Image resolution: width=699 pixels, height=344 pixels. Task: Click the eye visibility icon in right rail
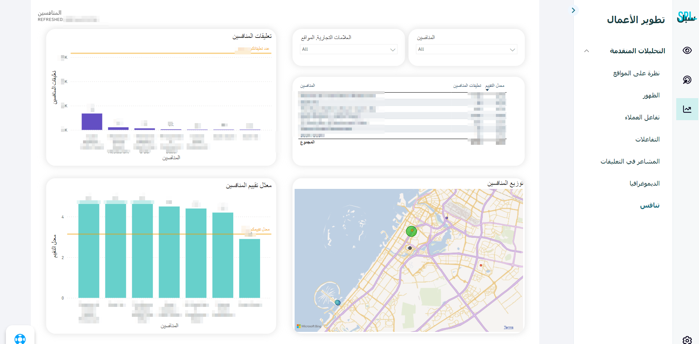click(x=687, y=50)
